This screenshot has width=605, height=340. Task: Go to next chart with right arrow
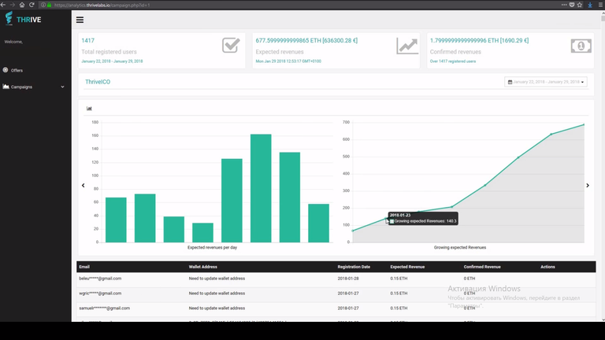(588, 186)
